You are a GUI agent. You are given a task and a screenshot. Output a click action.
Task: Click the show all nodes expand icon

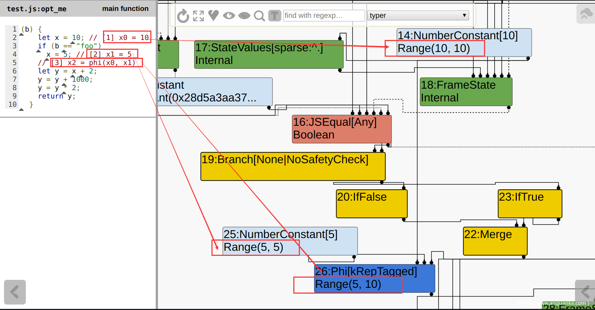pyautogui.click(x=198, y=16)
